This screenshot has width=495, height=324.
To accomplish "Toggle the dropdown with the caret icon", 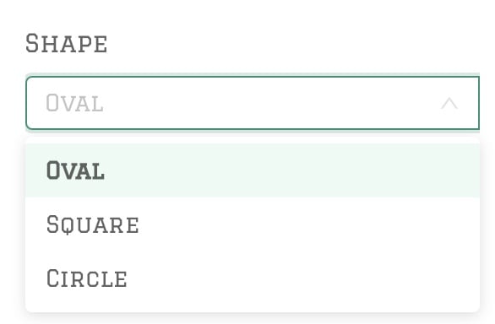I will tap(449, 103).
